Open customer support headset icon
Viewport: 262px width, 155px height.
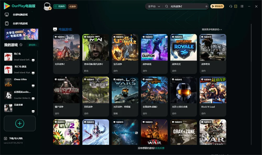point(231,6)
